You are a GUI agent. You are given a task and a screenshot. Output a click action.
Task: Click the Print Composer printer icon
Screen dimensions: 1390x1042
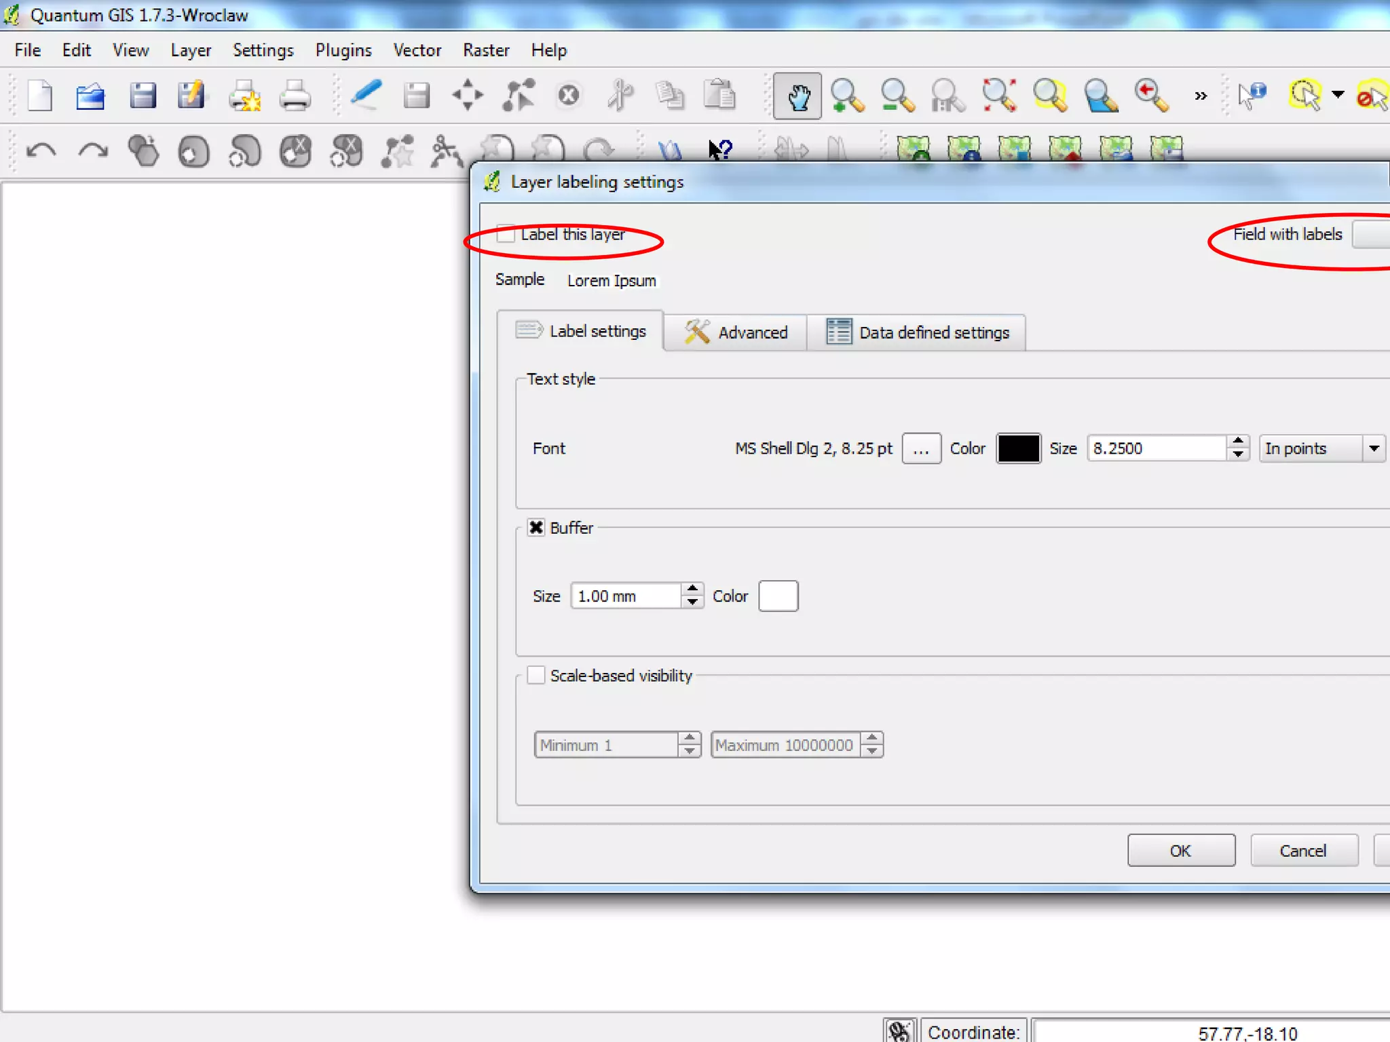tap(295, 96)
